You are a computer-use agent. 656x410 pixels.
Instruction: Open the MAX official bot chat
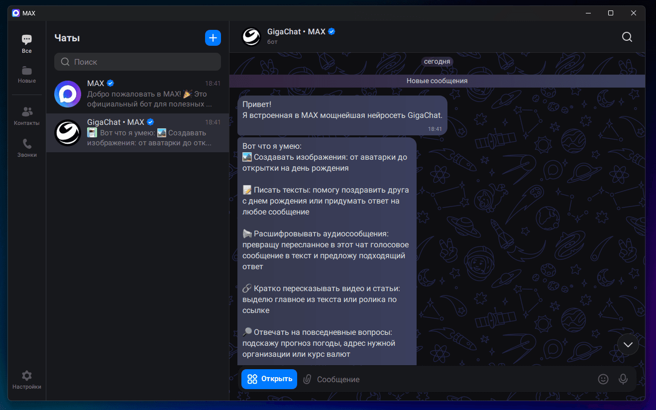(x=137, y=94)
